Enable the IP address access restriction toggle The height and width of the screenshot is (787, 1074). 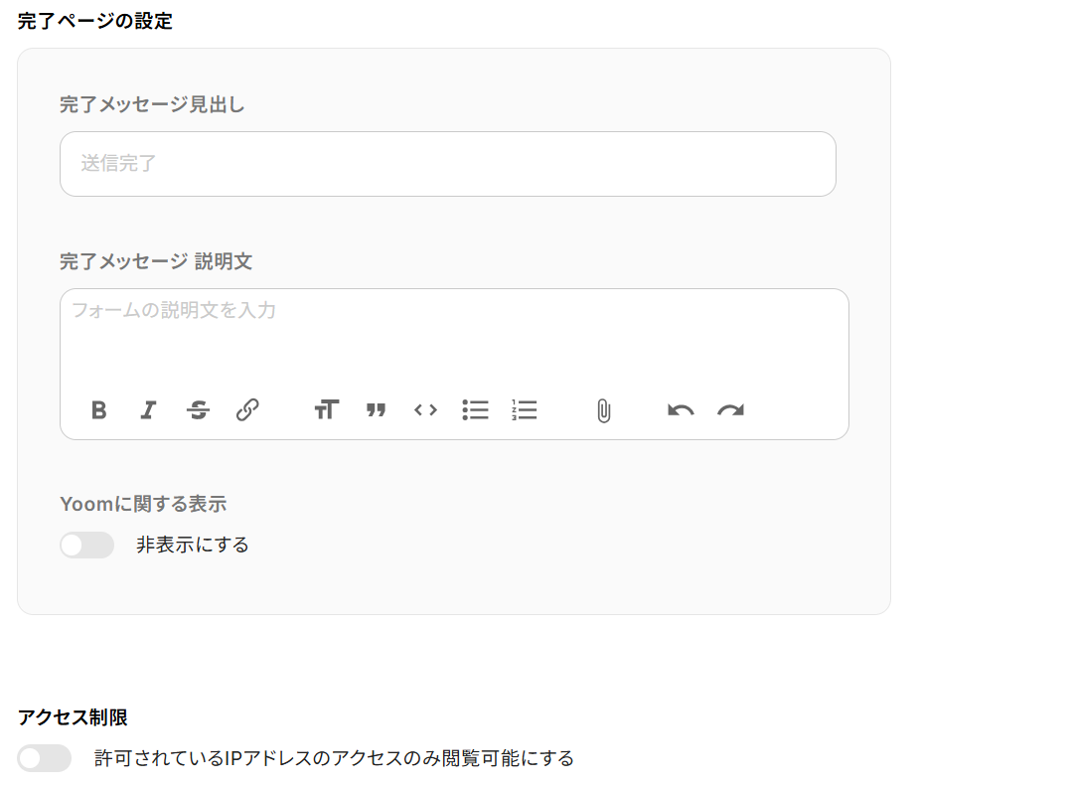point(45,758)
